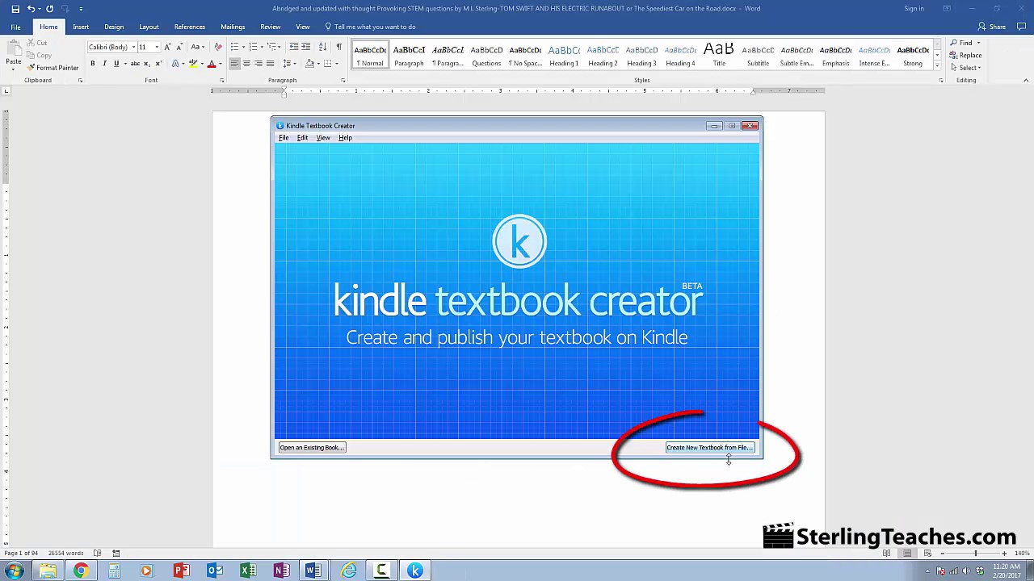The height and width of the screenshot is (581, 1034).
Task: Click the Copy command in Clipboard group
Action: pyautogui.click(x=39, y=56)
